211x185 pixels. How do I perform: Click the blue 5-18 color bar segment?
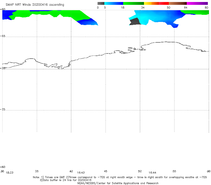click(x=114, y=3)
